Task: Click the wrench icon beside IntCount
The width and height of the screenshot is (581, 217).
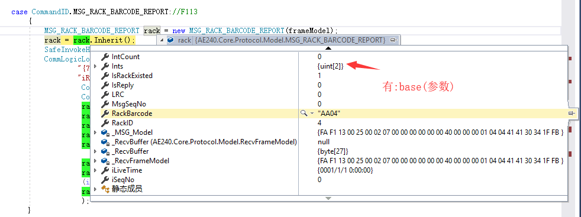Action: click(105, 57)
